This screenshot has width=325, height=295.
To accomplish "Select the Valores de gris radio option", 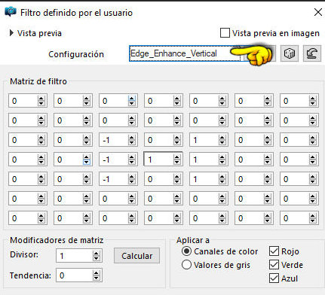I will click(186, 265).
